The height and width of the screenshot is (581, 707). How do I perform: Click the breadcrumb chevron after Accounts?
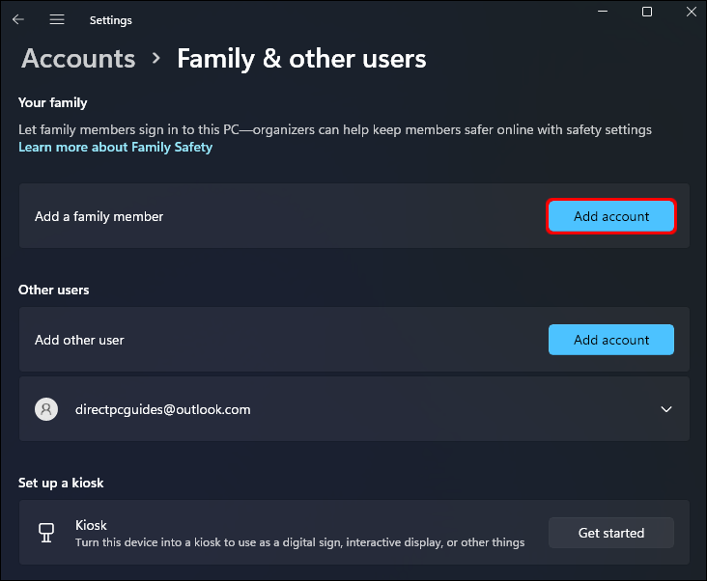(x=156, y=59)
